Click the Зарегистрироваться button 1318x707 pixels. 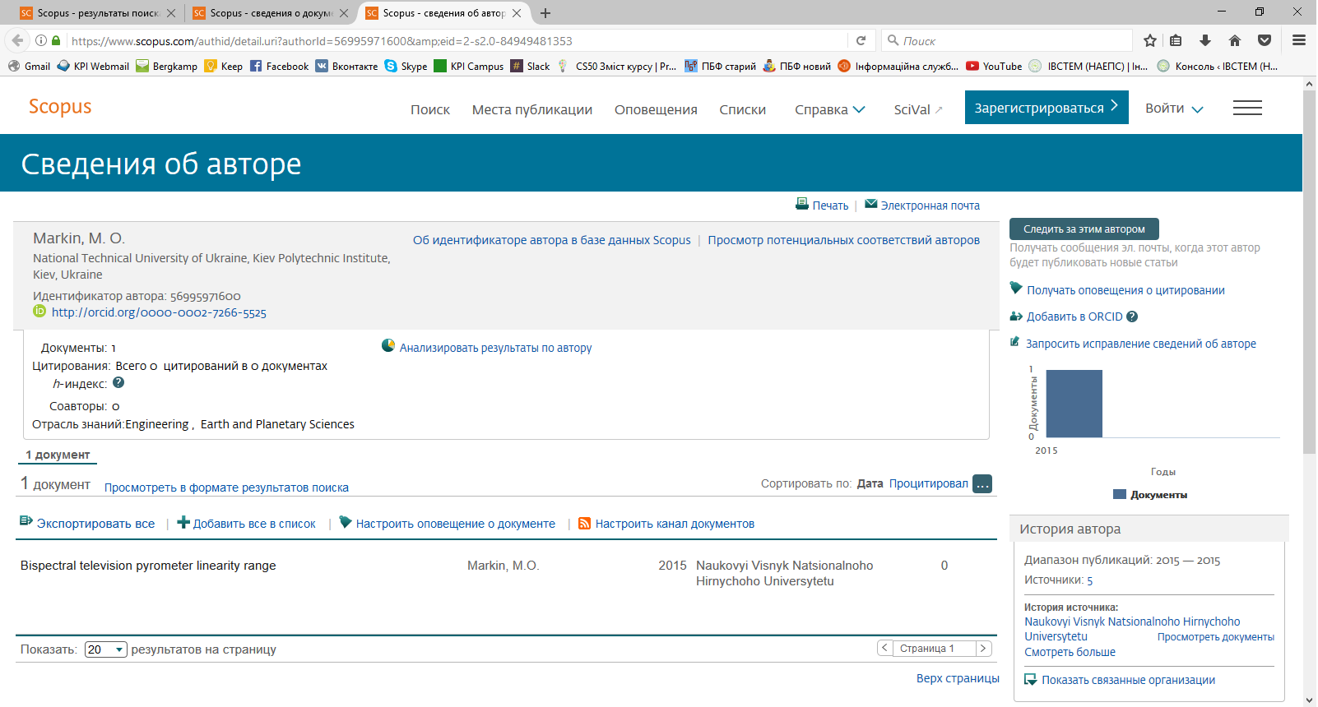(x=1047, y=107)
